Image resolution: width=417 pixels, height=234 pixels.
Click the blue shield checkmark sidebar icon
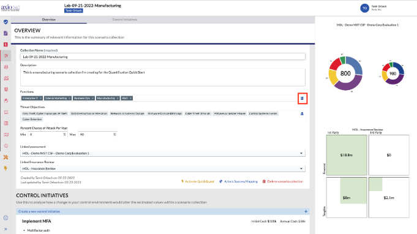click(6, 22)
